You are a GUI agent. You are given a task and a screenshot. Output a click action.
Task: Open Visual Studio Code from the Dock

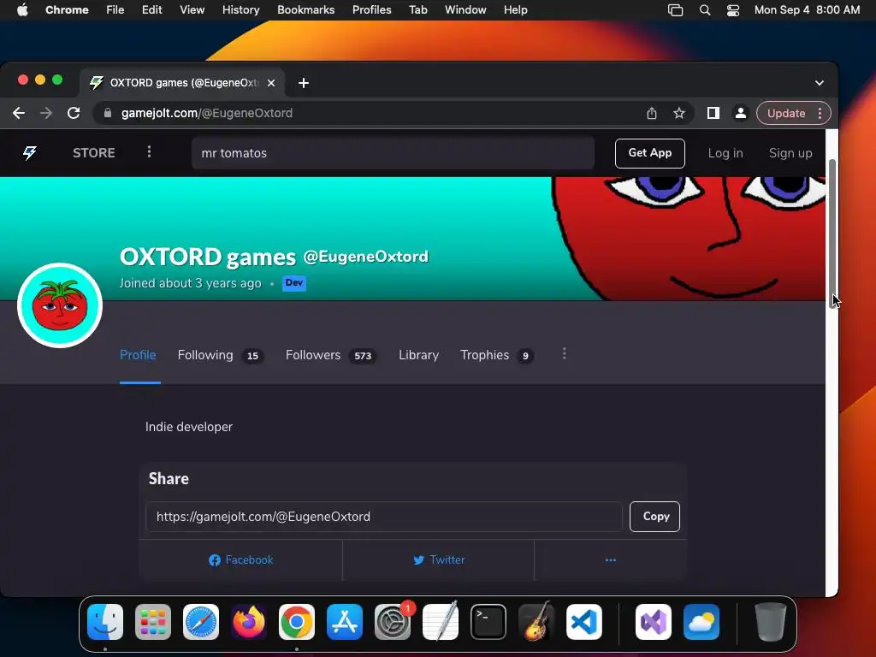point(583,622)
